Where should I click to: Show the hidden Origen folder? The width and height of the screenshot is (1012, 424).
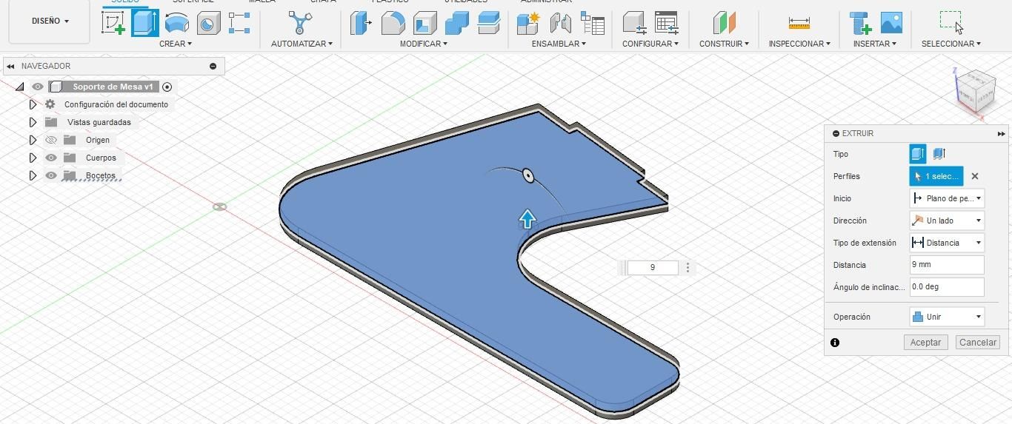coord(51,140)
